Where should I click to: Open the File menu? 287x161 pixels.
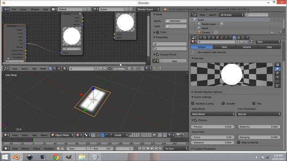[14, 9]
